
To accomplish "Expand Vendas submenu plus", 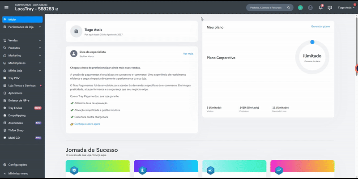I will 40,40.
